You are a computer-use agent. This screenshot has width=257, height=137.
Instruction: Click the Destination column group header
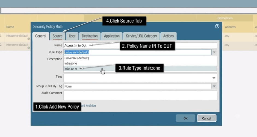[x=225, y=18]
